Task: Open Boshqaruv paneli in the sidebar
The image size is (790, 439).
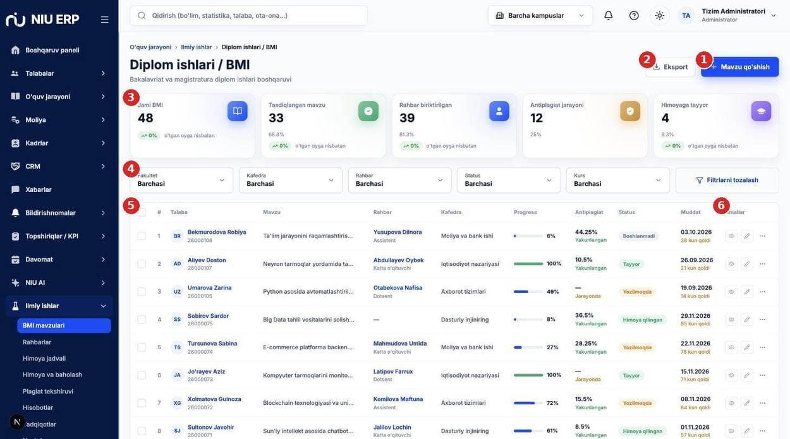Action: (59, 50)
